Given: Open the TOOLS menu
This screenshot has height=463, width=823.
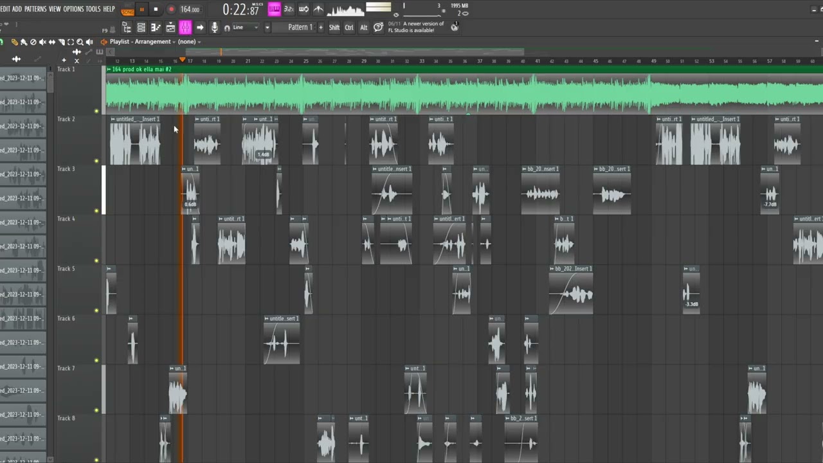Looking at the screenshot, I should coord(93,9).
